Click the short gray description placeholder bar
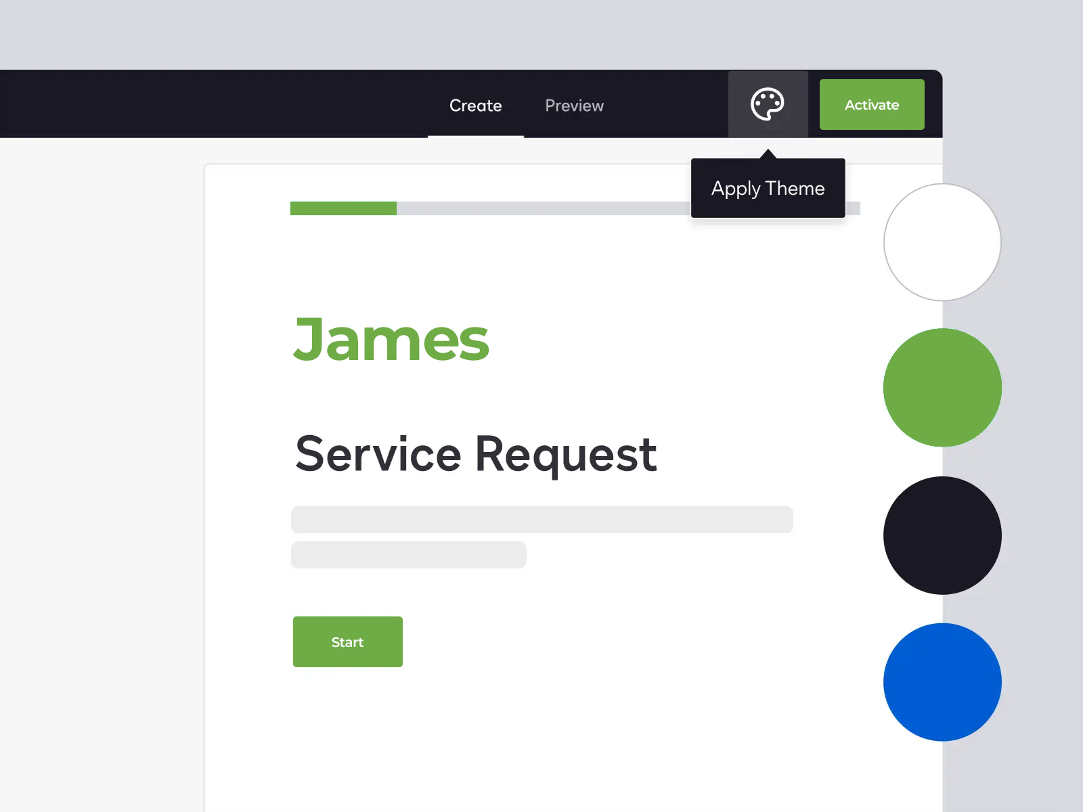The width and height of the screenshot is (1083, 812). pyautogui.click(x=408, y=555)
